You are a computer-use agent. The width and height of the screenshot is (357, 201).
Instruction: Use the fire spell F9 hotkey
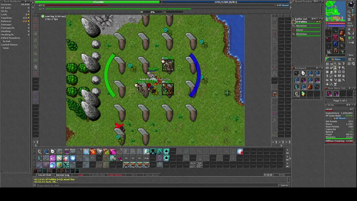click(93, 151)
